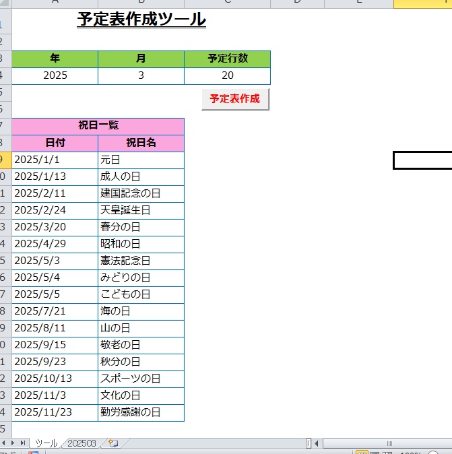This screenshot has width=452, height=454.
Task: Click the 予定表作成ツール title cell
Action: pos(141,20)
